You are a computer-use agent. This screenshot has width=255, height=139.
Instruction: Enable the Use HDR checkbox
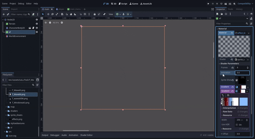pos(237,125)
